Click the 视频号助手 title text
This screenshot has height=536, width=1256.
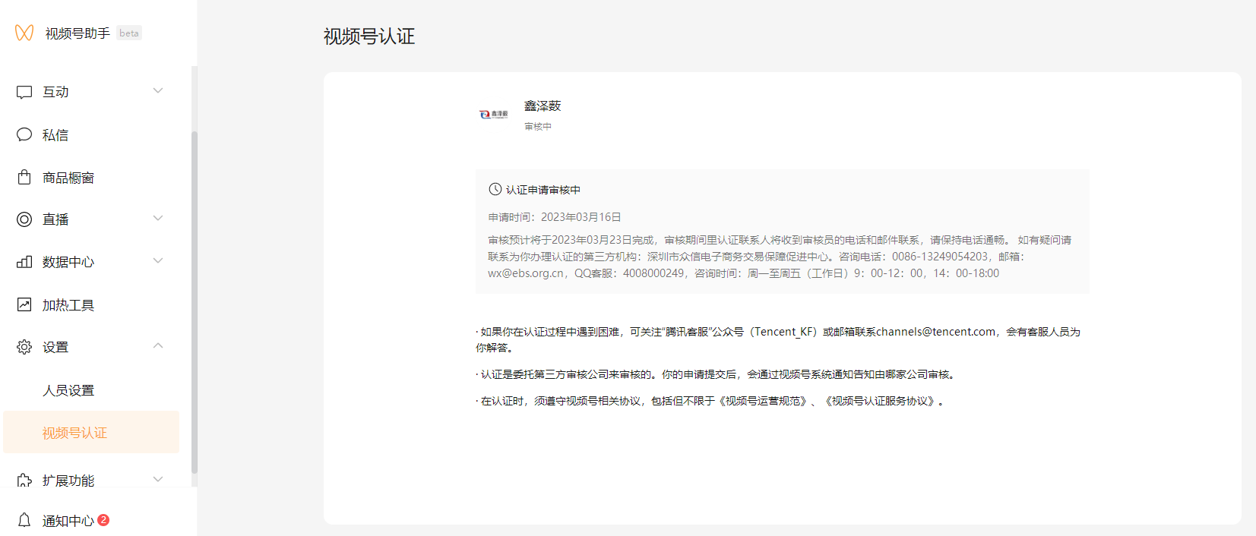pyautogui.click(x=78, y=33)
